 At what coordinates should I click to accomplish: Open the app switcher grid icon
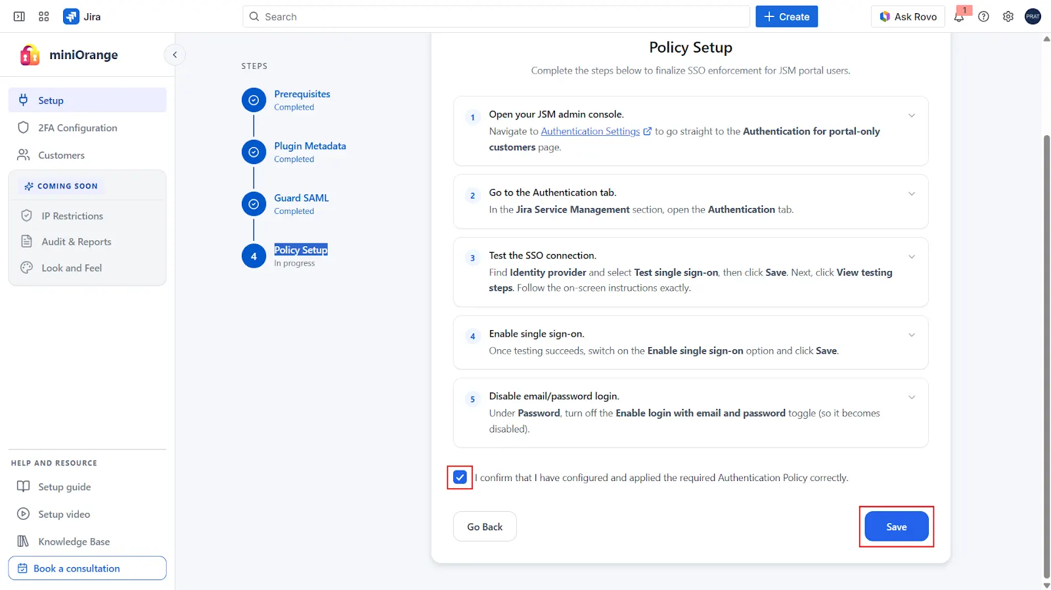[x=44, y=16]
